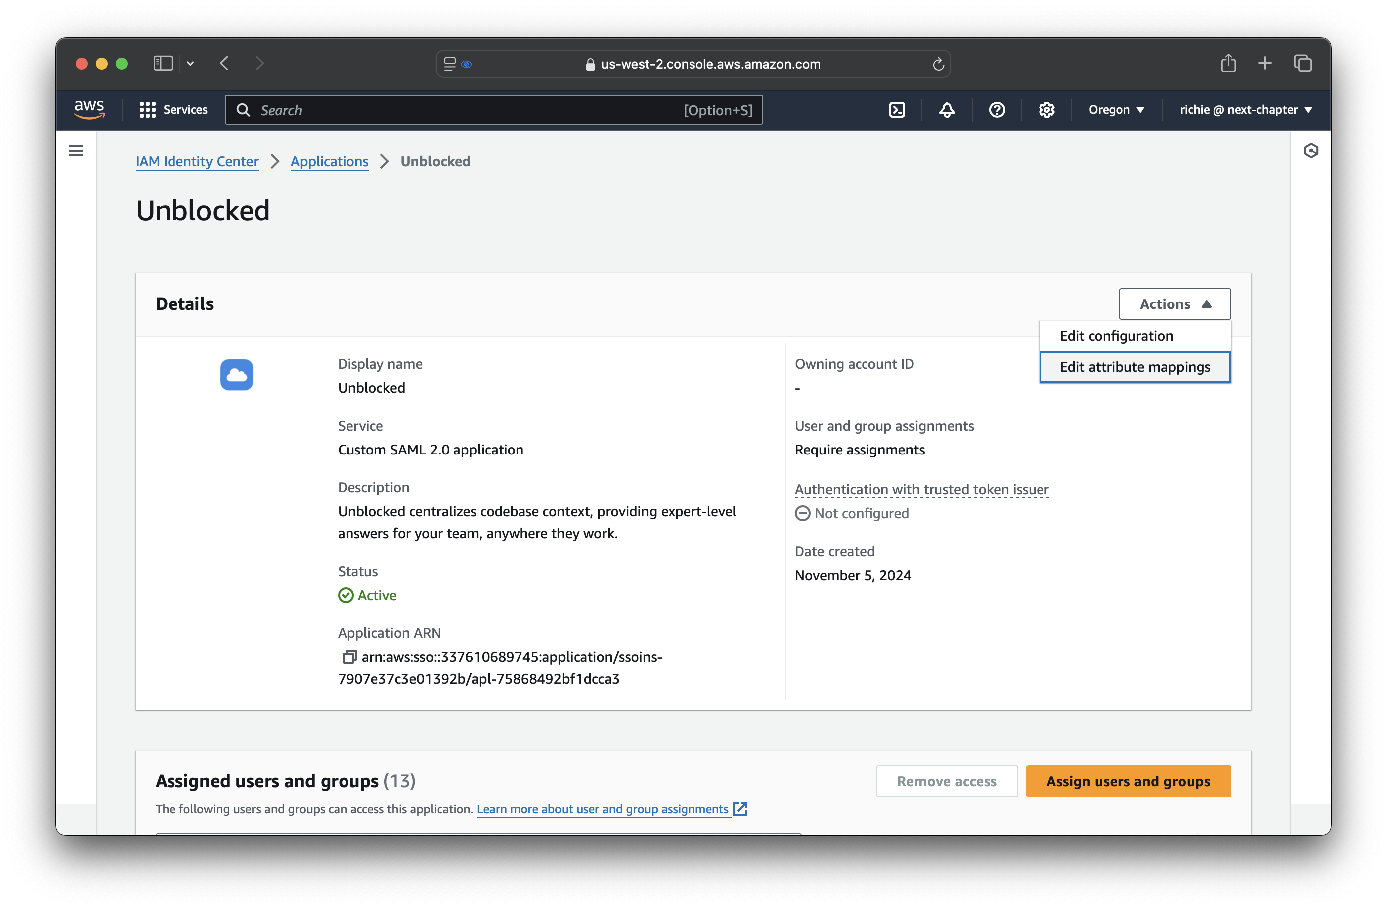Copy the Application ARN
1387x909 pixels.
[349, 657]
